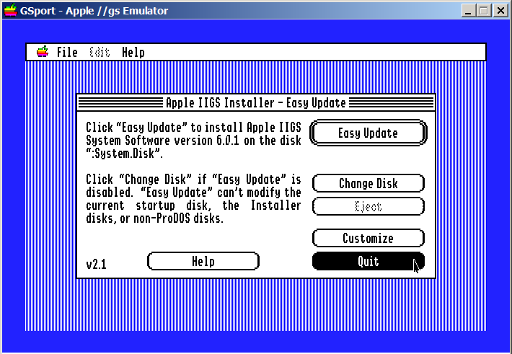The width and height of the screenshot is (512, 354).
Task: Quit the Apple IIGS Installer
Action: tap(368, 261)
